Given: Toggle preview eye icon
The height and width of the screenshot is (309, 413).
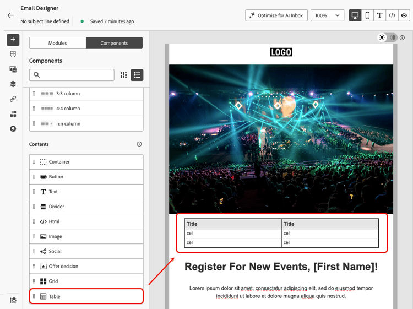Looking at the screenshot, I should pos(404,15).
